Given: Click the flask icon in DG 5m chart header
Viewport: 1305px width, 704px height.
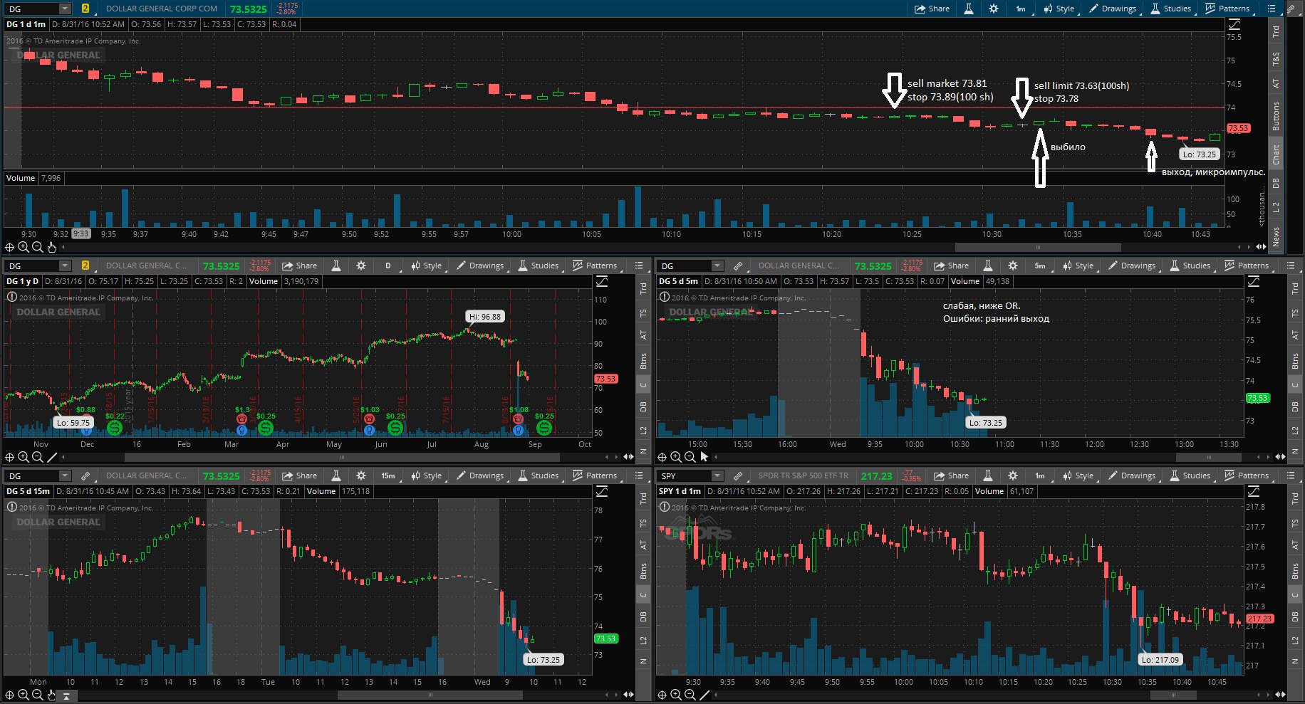Looking at the screenshot, I should tap(988, 266).
